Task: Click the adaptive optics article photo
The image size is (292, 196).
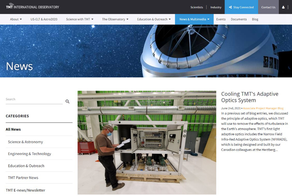Action: click(x=146, y=142)
